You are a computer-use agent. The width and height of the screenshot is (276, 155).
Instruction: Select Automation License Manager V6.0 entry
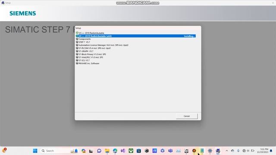coord(103,45)
